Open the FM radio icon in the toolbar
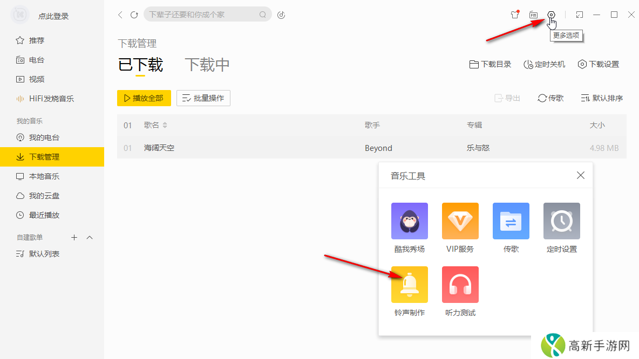The width and height of the screenshot is (639, 359). [533, 15]
